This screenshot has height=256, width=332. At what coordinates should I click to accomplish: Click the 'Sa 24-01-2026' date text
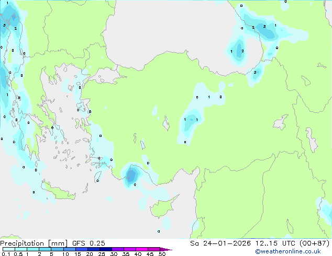click(x=220, y=243)
